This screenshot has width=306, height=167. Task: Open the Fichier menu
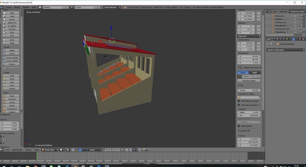pyautogui.click(x=8, y=7)
